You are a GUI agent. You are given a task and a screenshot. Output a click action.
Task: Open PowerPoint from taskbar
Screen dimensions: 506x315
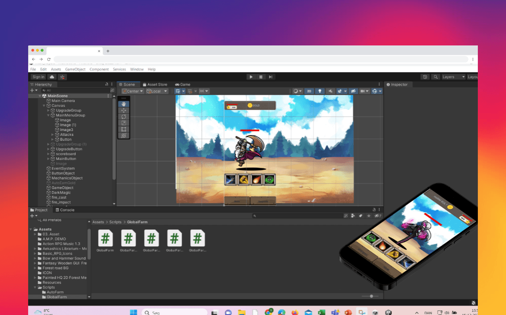click(348, 312)
